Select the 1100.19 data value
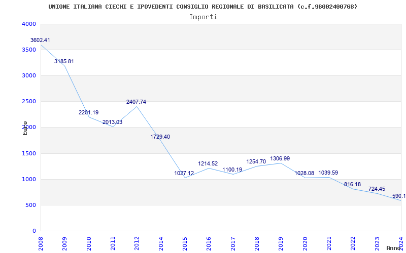The width and height of the screenshot is (406, 253). 232,170
